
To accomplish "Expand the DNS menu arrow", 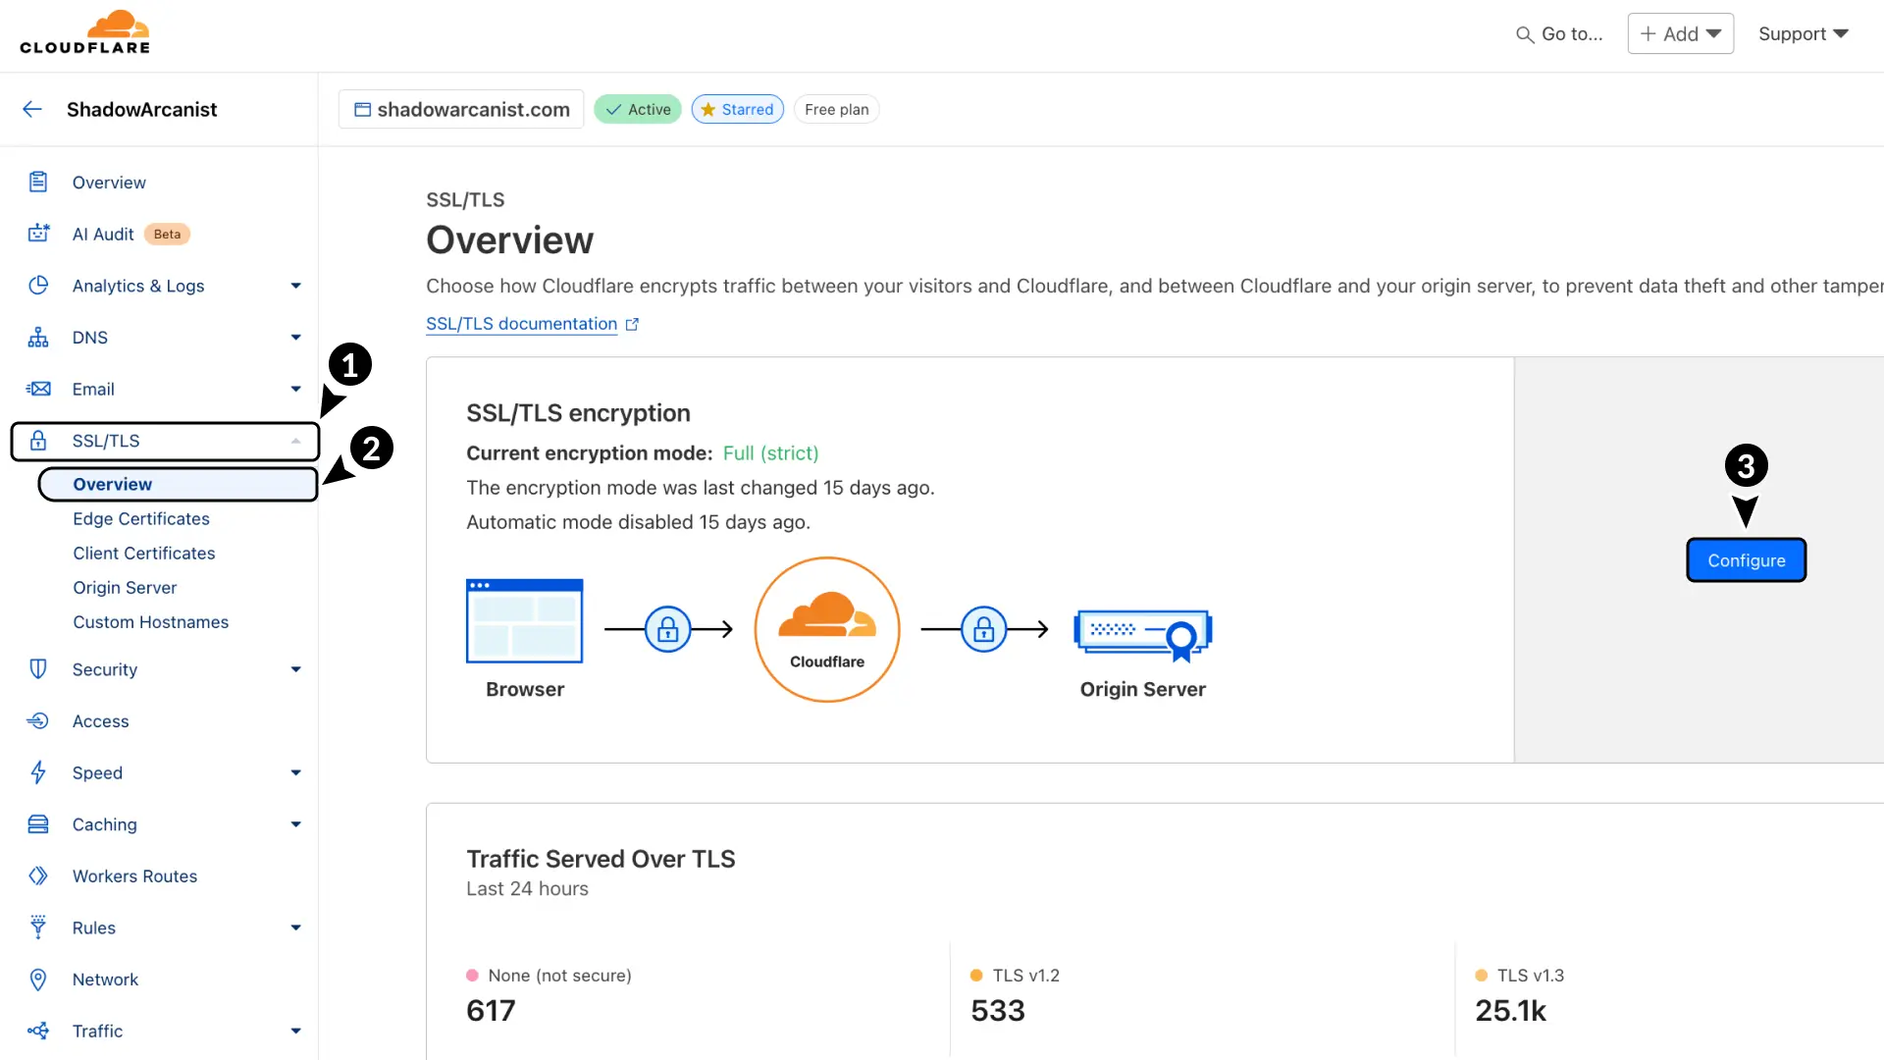I will pyautogui.click(x=295, y=338).
